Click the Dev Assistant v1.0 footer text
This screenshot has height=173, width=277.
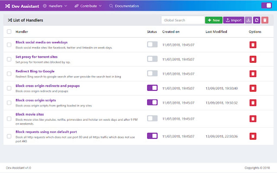click(x=18, y=168)
